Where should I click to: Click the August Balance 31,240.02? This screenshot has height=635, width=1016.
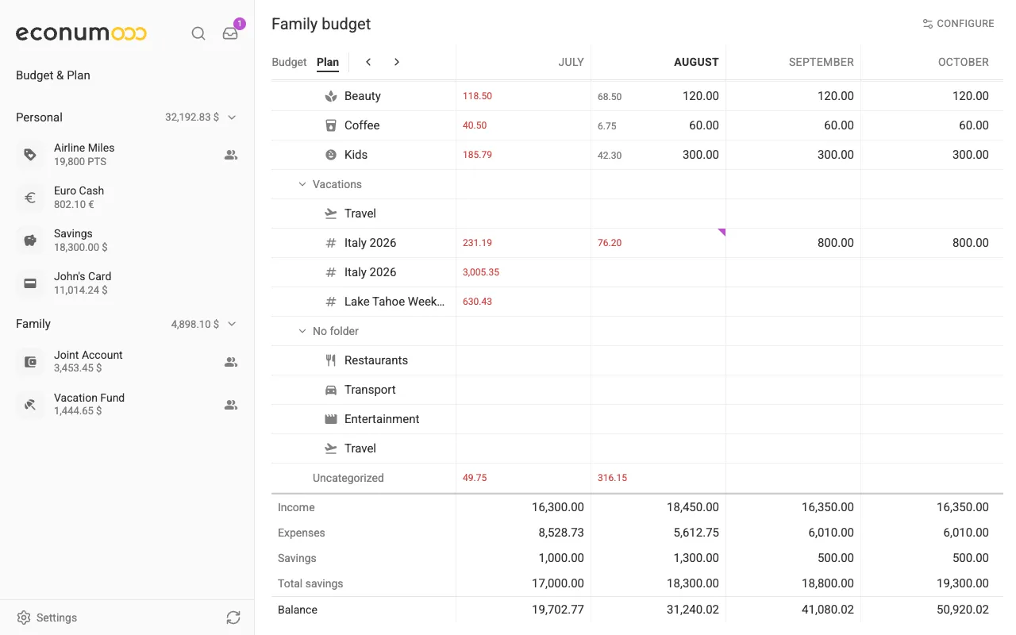pos(693,610)
